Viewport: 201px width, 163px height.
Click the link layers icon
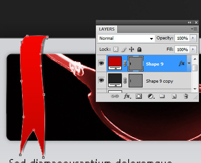(x=115, y=96)
